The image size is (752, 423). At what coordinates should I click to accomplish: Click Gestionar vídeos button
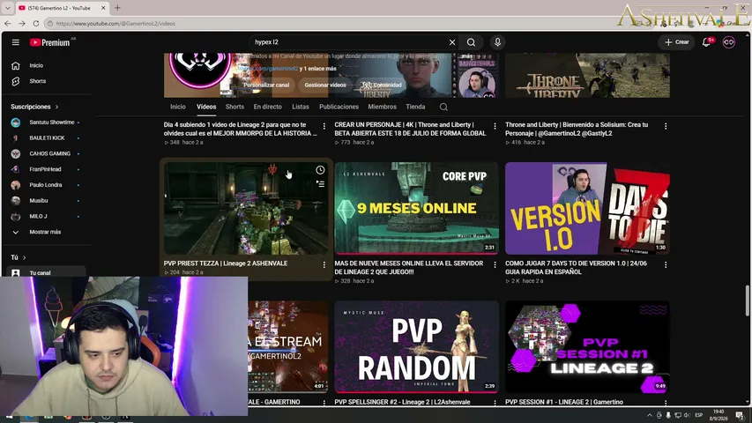[x=325, y=85]
